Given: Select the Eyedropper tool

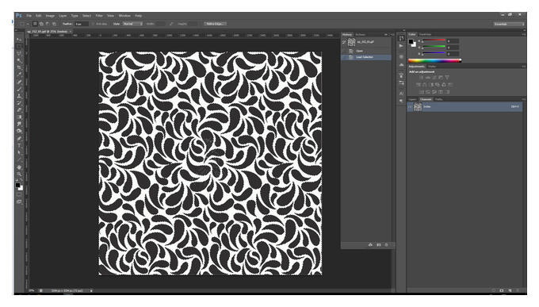Looking at the screenshot, I should [x=19, y=75].
